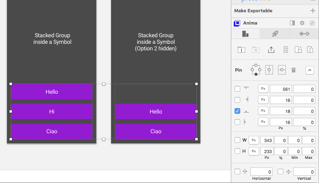Screen dimensions: 319x183
Task: Switch to the rocket launch tab
Action: point(275,34)
